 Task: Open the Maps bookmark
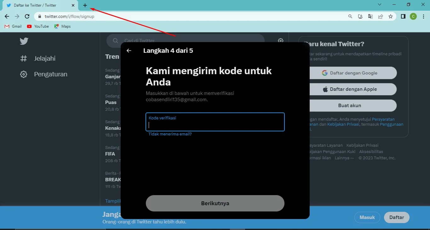(x=62, y=26)
